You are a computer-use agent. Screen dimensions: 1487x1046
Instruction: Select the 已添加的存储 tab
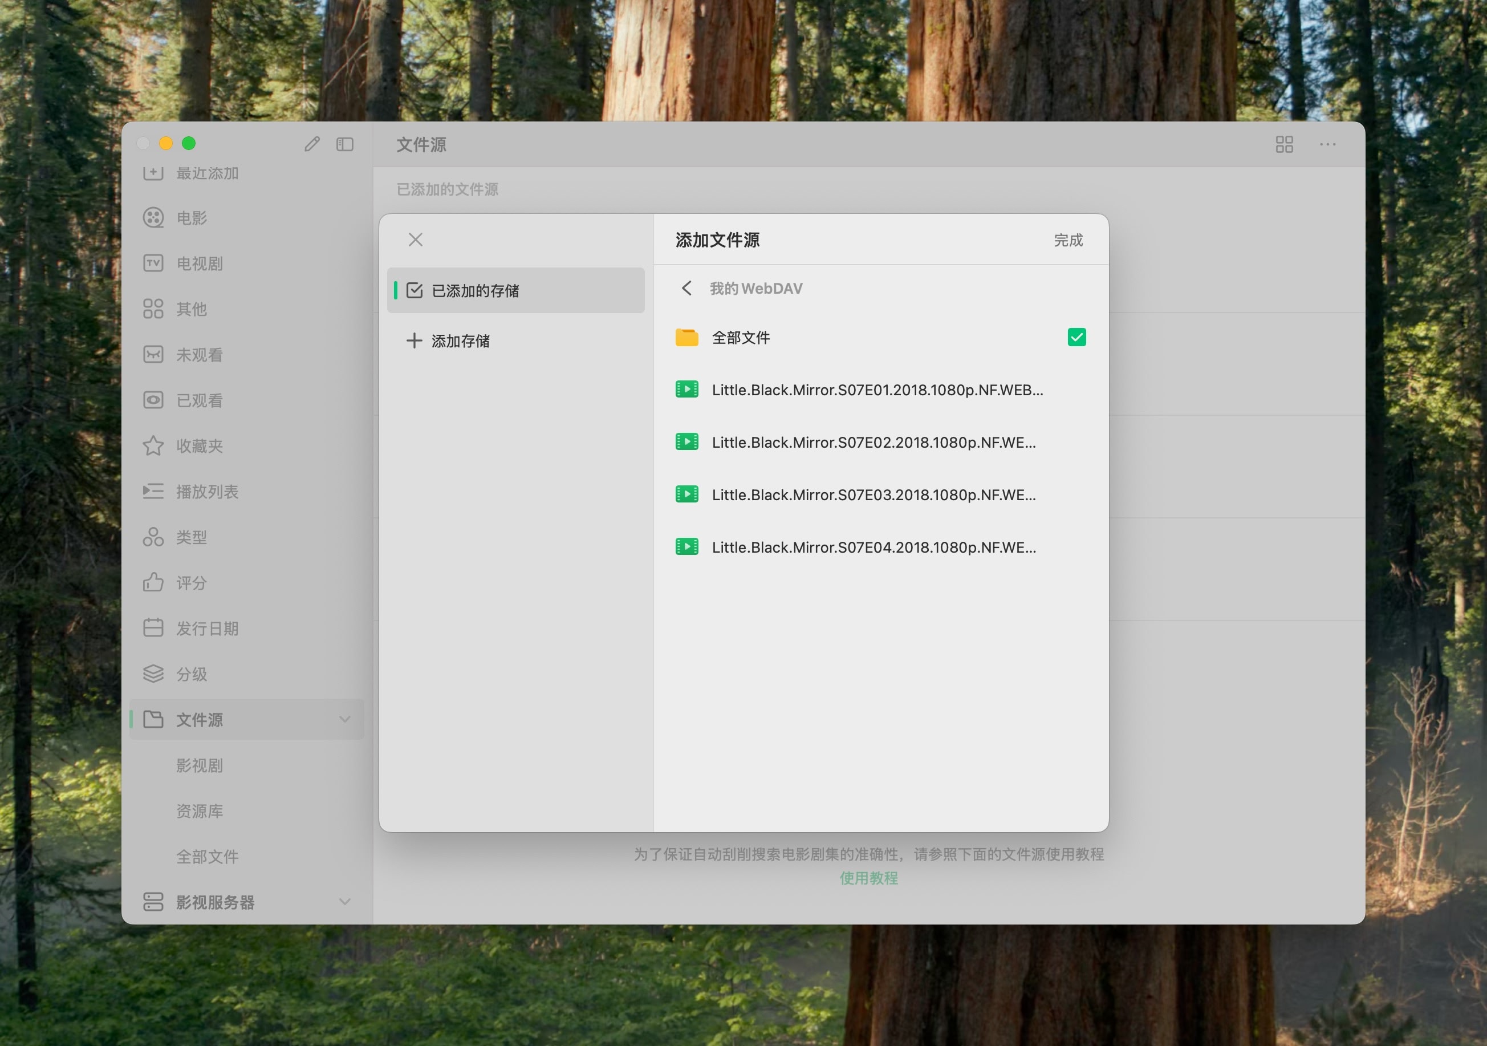click(515, 290)
